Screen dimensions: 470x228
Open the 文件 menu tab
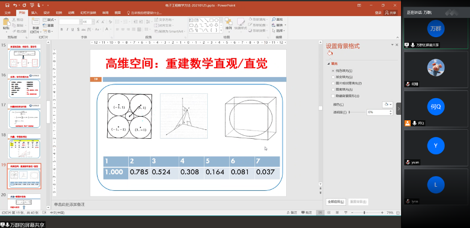click(8, 13)
